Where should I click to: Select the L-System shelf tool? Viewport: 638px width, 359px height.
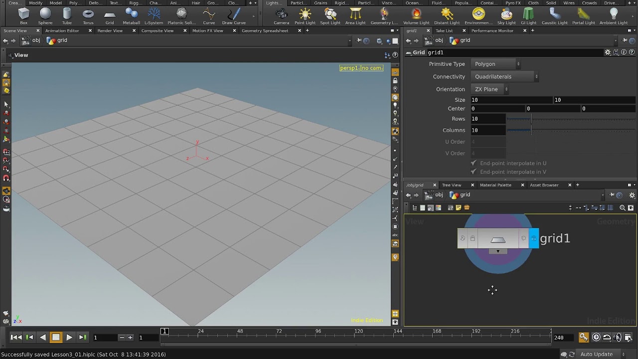pyautogui.click(x=154, y=16)
